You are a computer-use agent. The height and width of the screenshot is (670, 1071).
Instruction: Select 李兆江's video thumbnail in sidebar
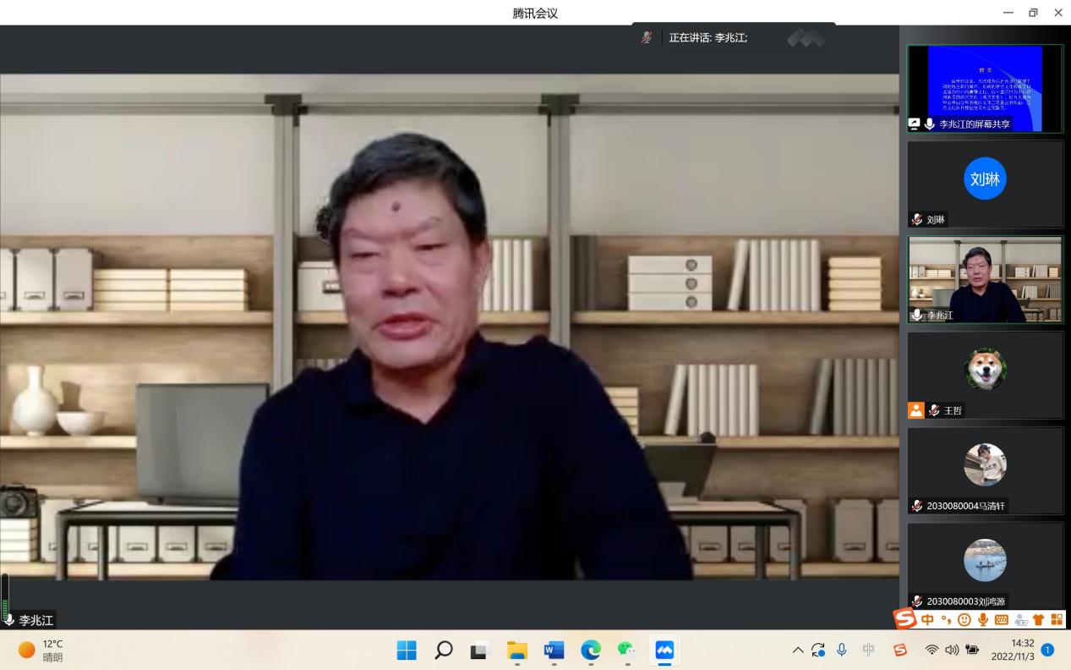pyautogui.click(x=985, y=279)
